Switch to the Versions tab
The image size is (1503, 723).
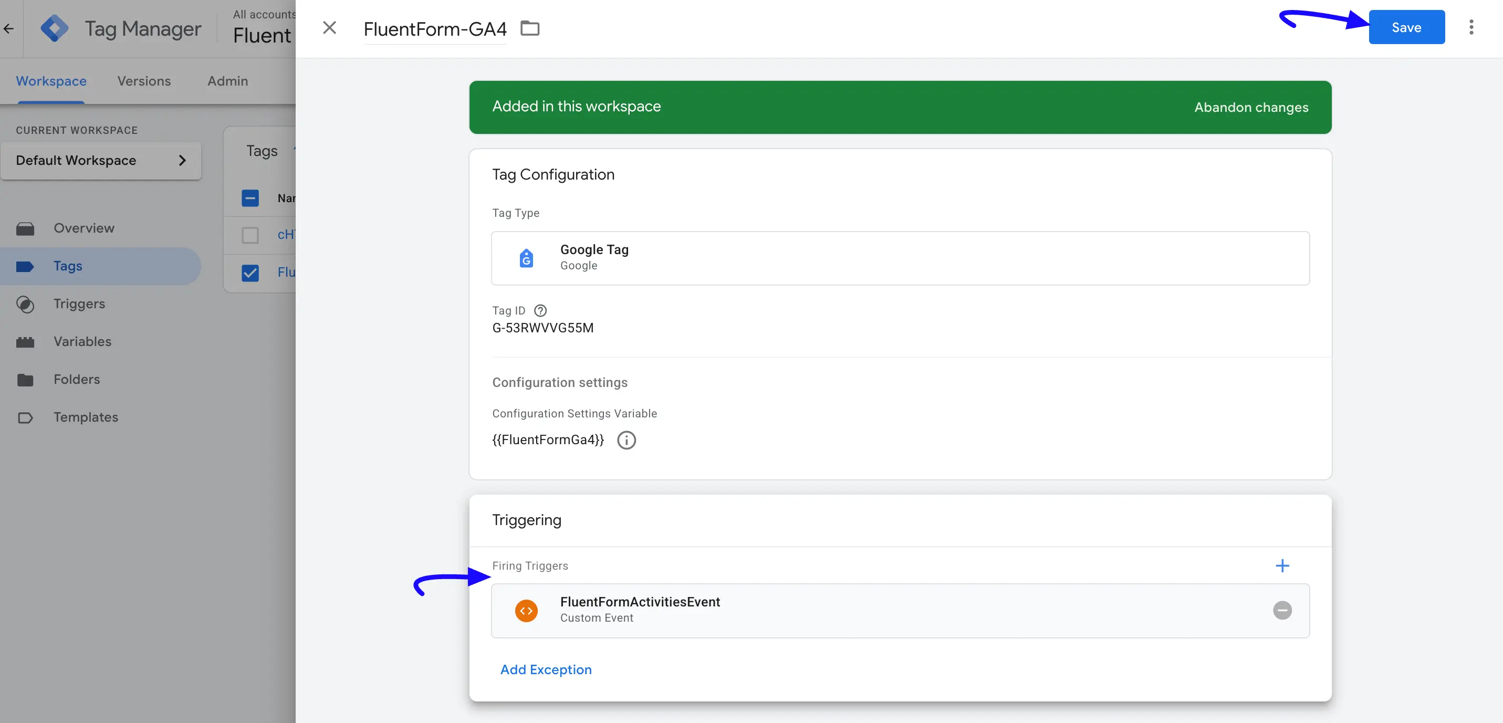pos(144,81)
